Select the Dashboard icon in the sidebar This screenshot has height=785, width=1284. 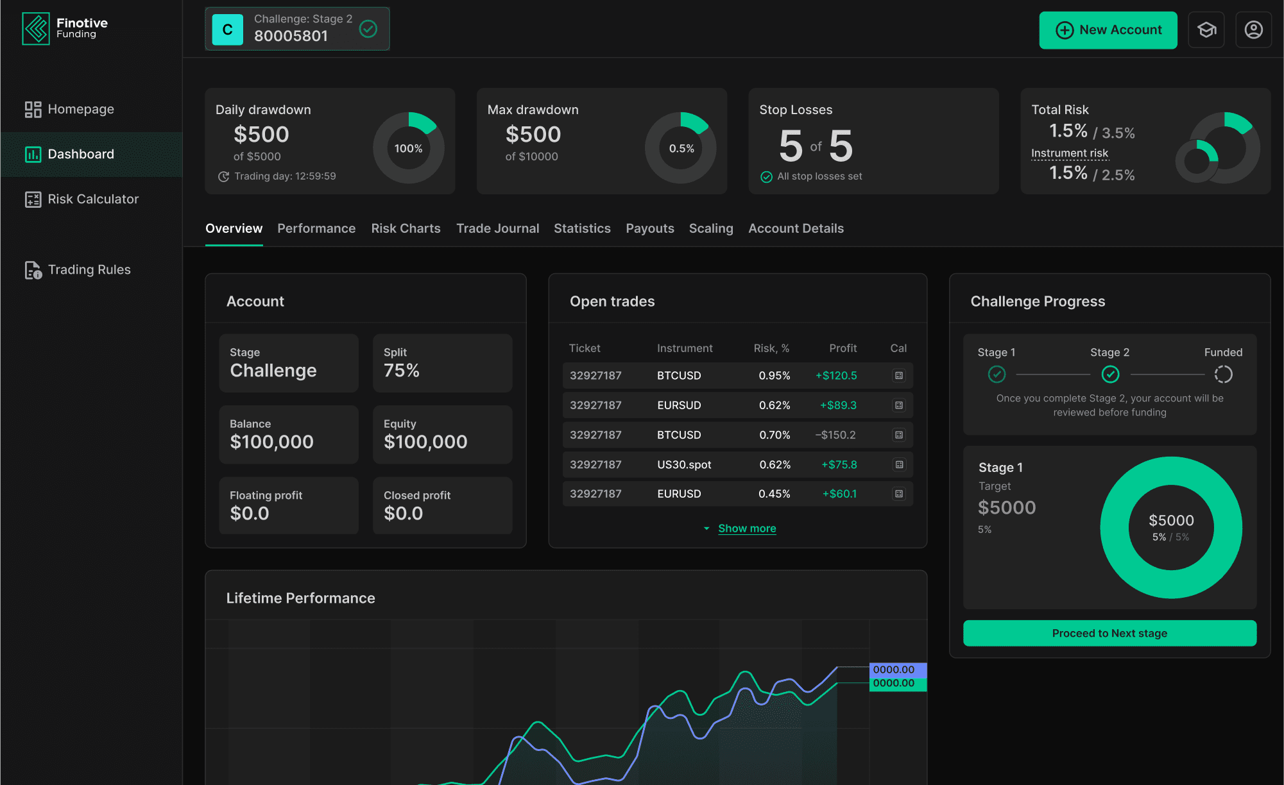point(33,154)
